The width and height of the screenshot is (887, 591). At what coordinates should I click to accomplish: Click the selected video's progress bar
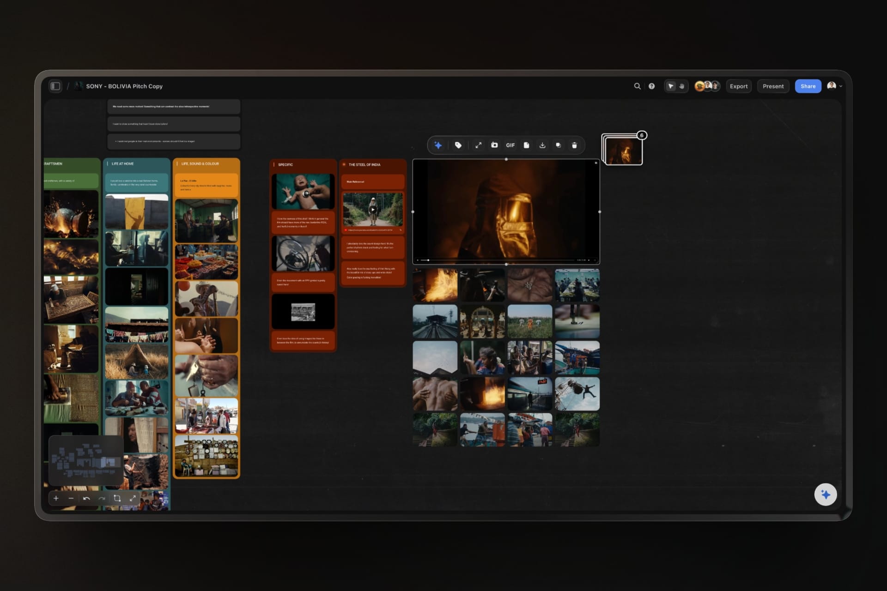[498, 260]
